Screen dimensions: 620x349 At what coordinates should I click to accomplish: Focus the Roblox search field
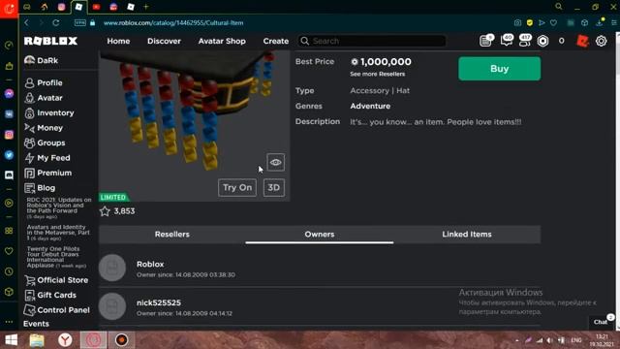tap(372, 41)
